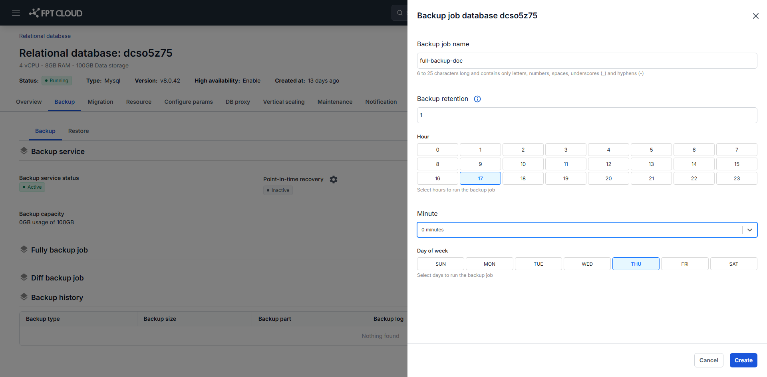Enable SUN in Day of week
The image size is (767, 377).
pos(441,264)
